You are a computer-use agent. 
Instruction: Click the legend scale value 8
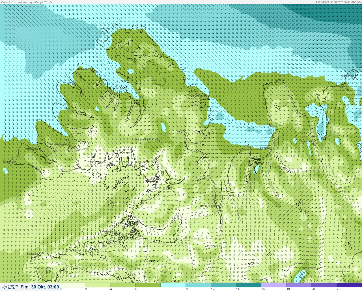[x=161, y=289]
